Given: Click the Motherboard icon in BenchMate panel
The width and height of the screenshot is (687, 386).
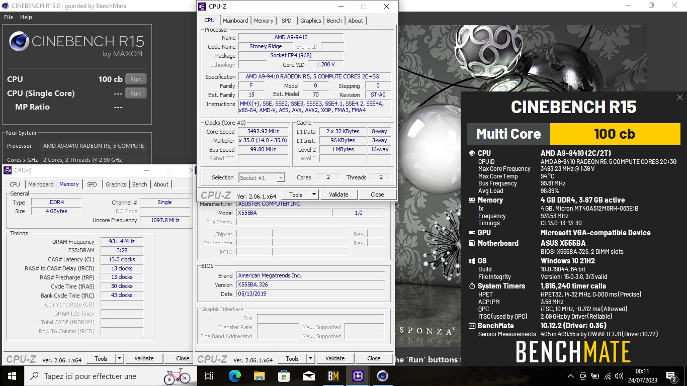Looking at the screenshot, I should (472, 243).
